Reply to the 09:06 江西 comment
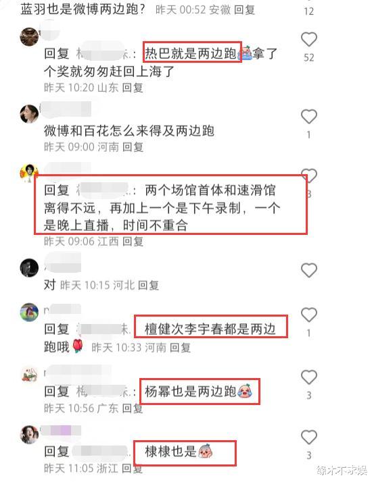This screenshot has width=372, height=482. click(x=133, y=241)
